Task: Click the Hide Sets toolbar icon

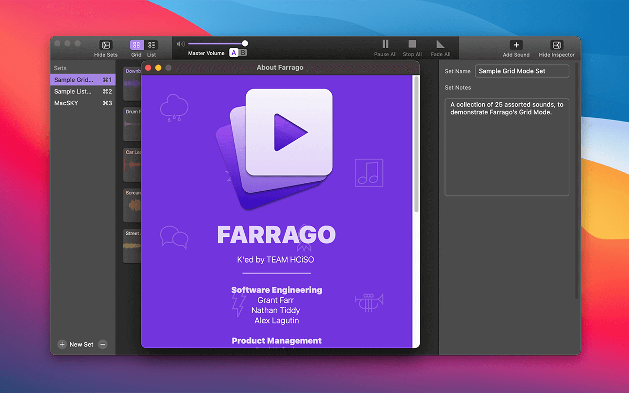Action: pyautogui.click(x=106, y=45)
